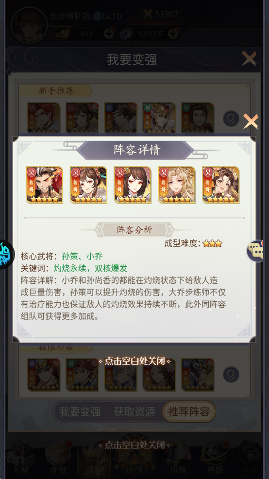Screen dimensions: 269x479
Task: Open 神器 from bottom navigation
Action: 215,461
